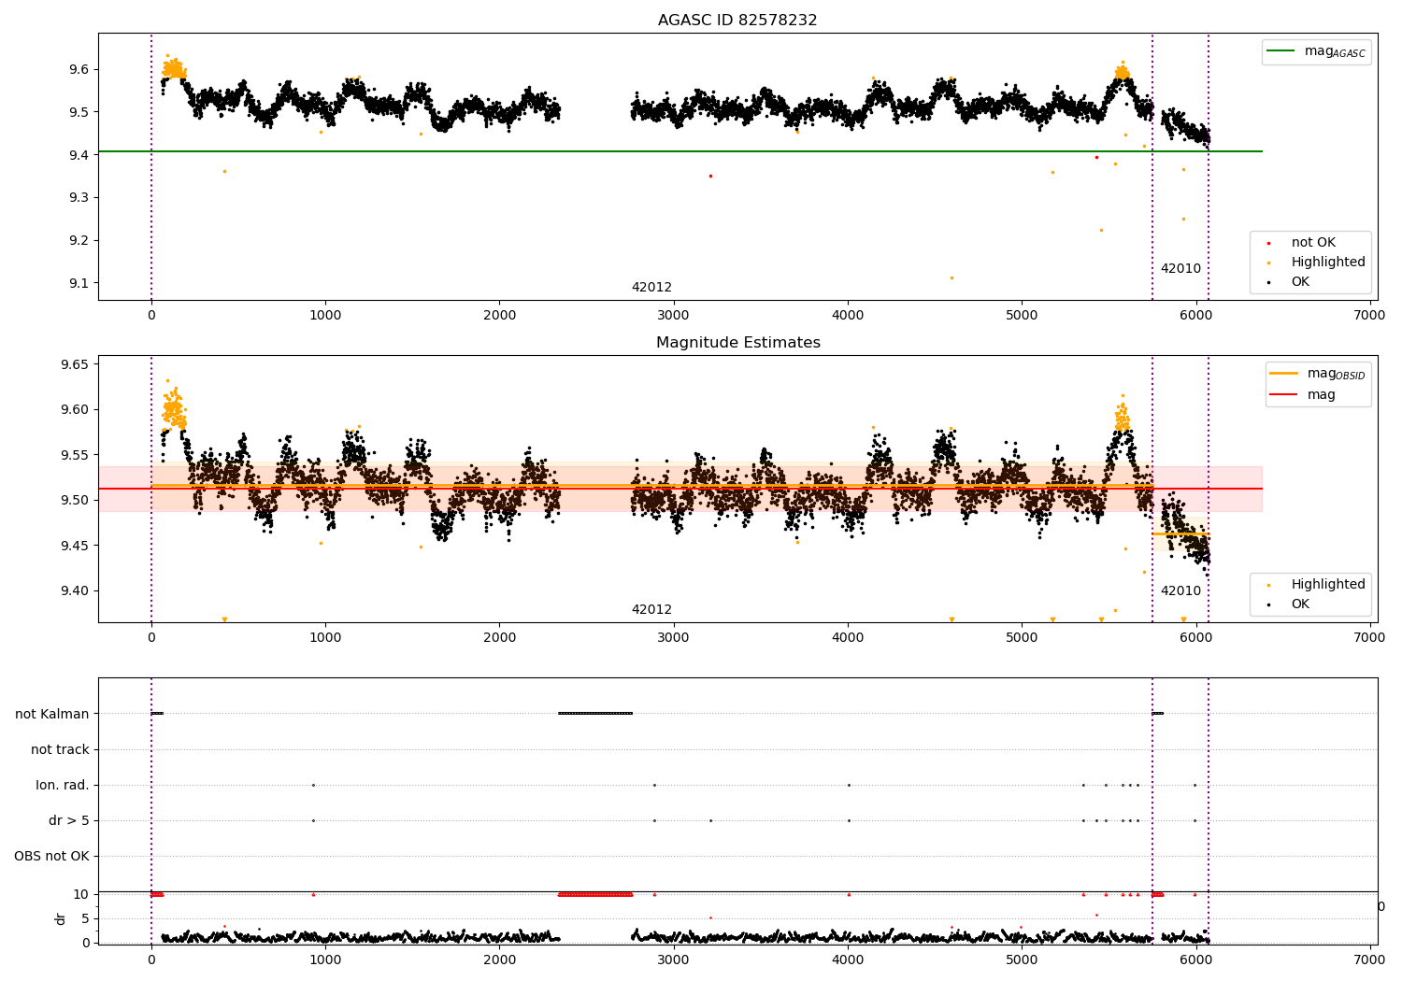Click the 'not Kalman' axis label

(52, 714)
